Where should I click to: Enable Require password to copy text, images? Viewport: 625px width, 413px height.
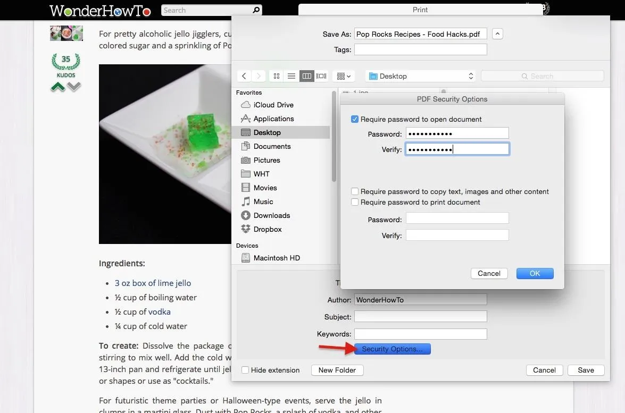tap(355, 191)
